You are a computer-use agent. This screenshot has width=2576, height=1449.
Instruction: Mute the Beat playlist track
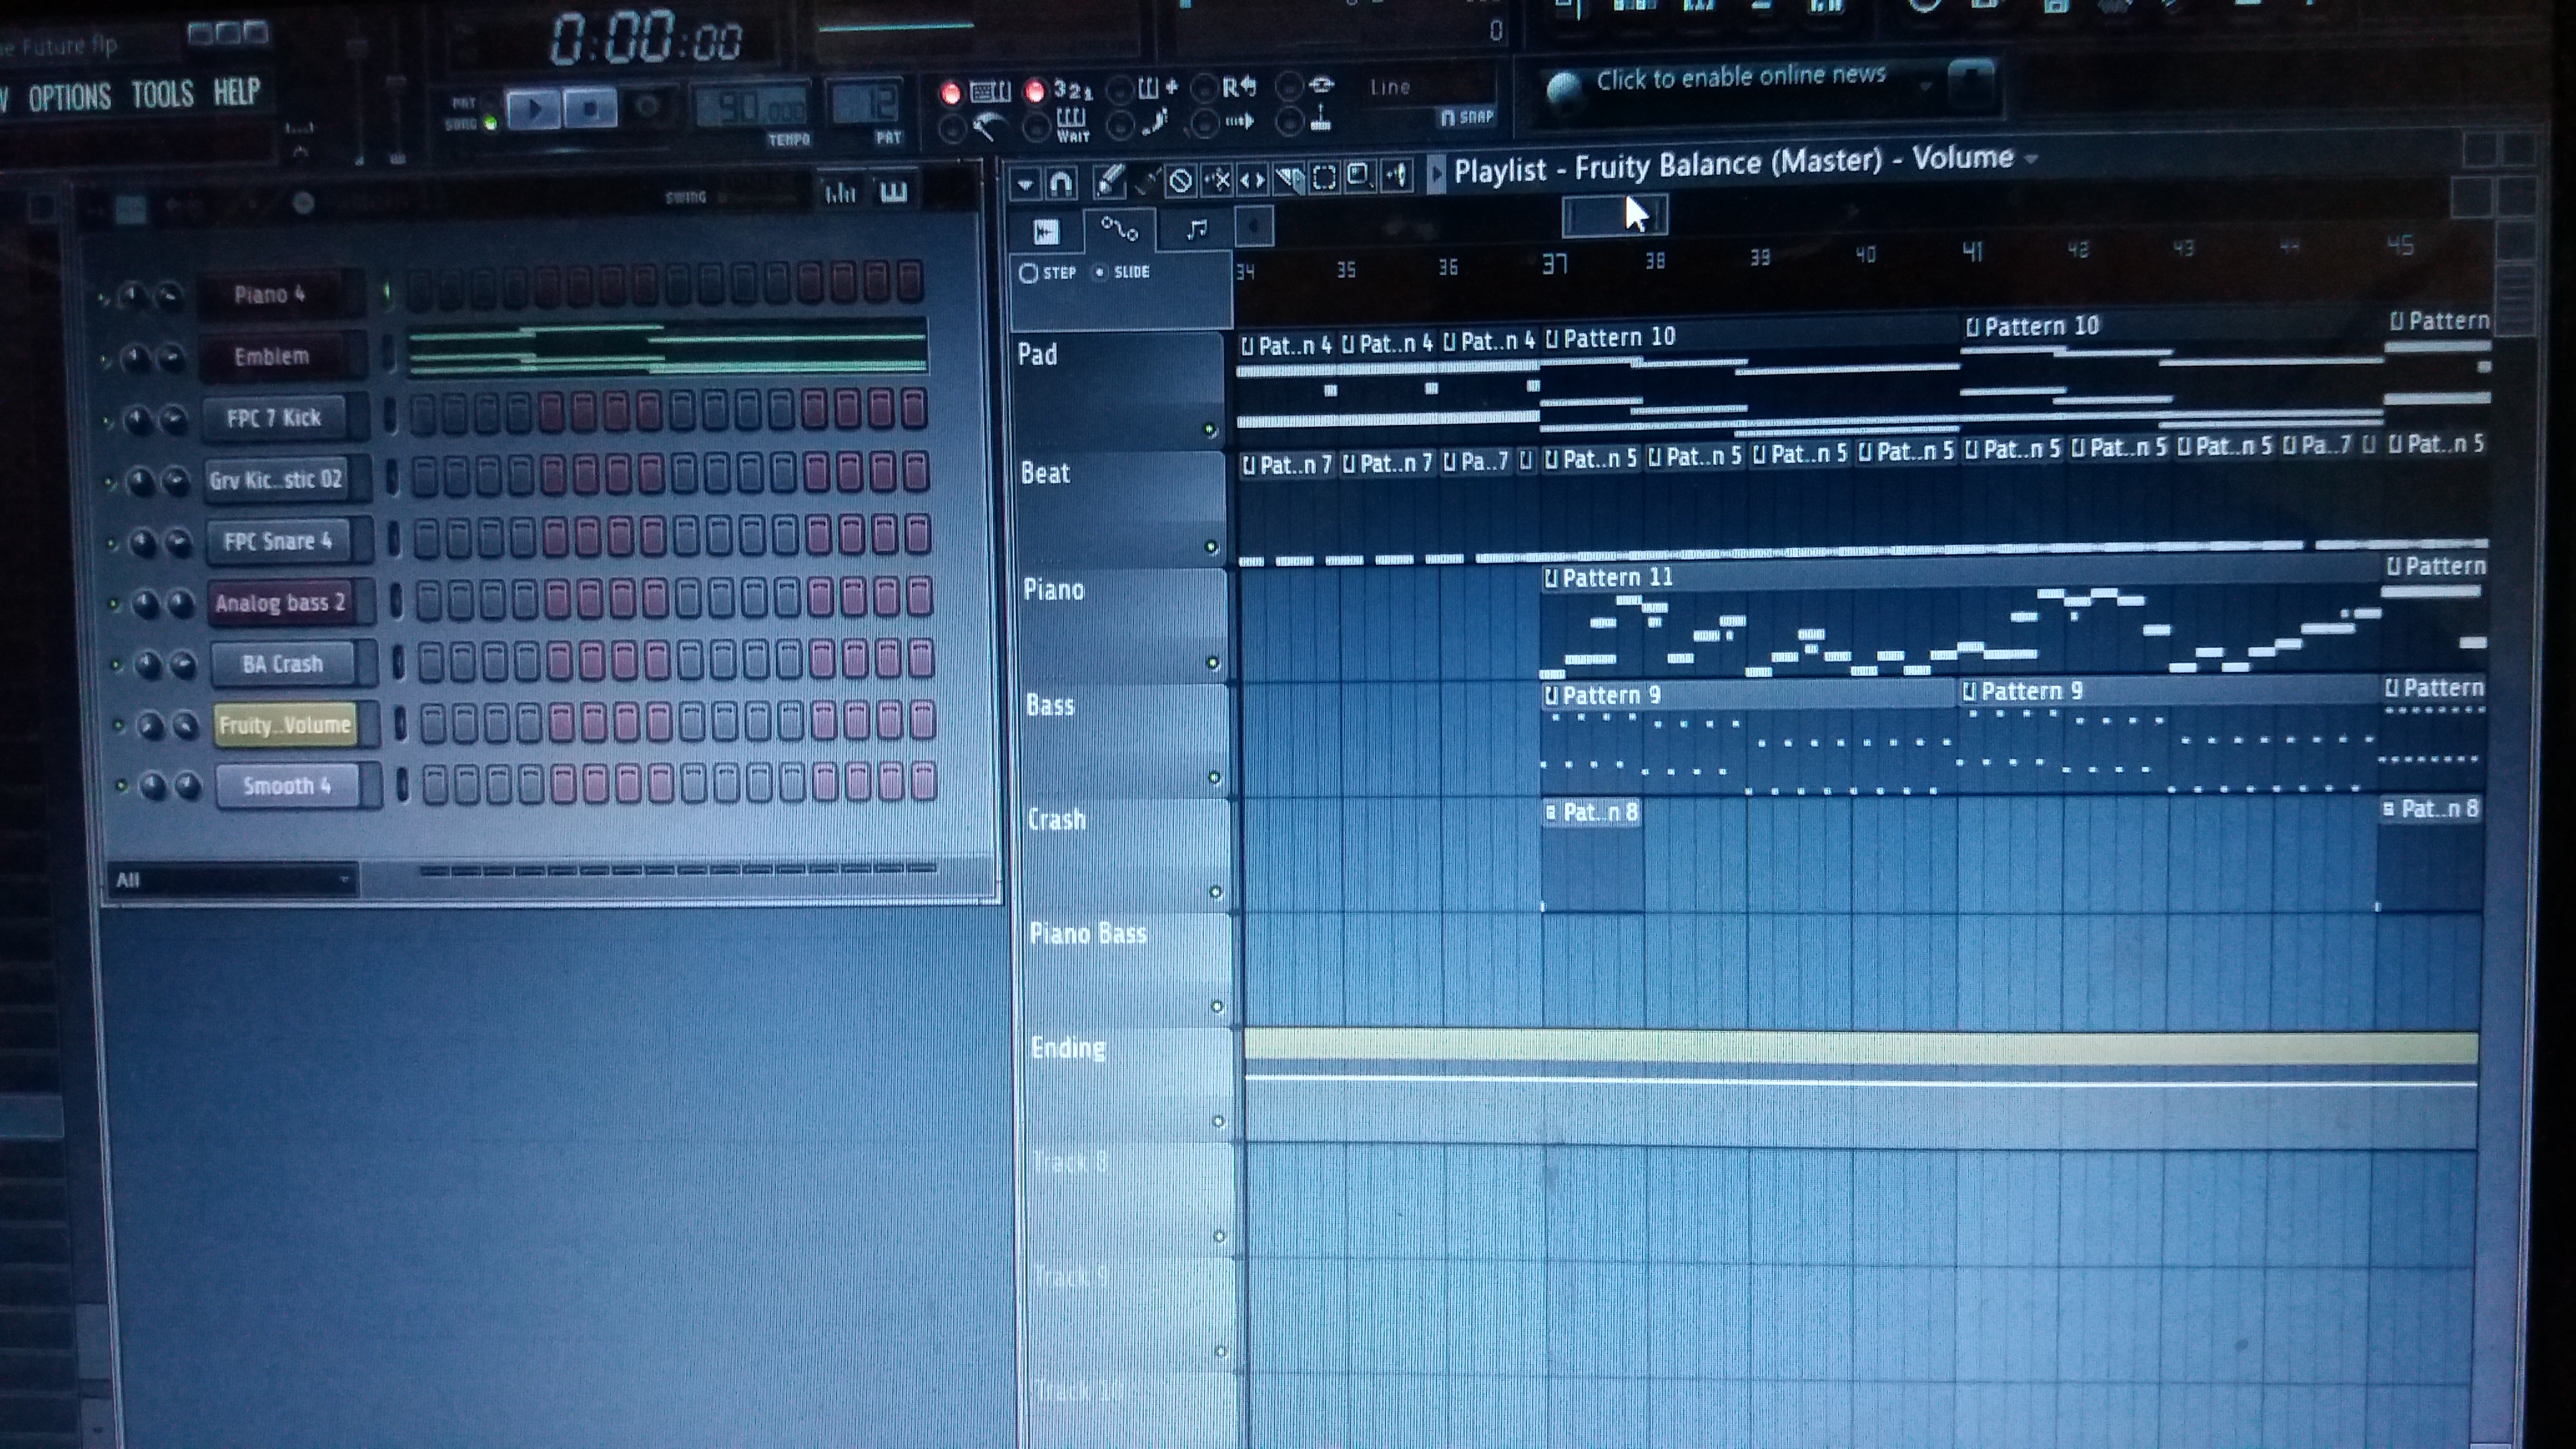tap(1211, 547)
